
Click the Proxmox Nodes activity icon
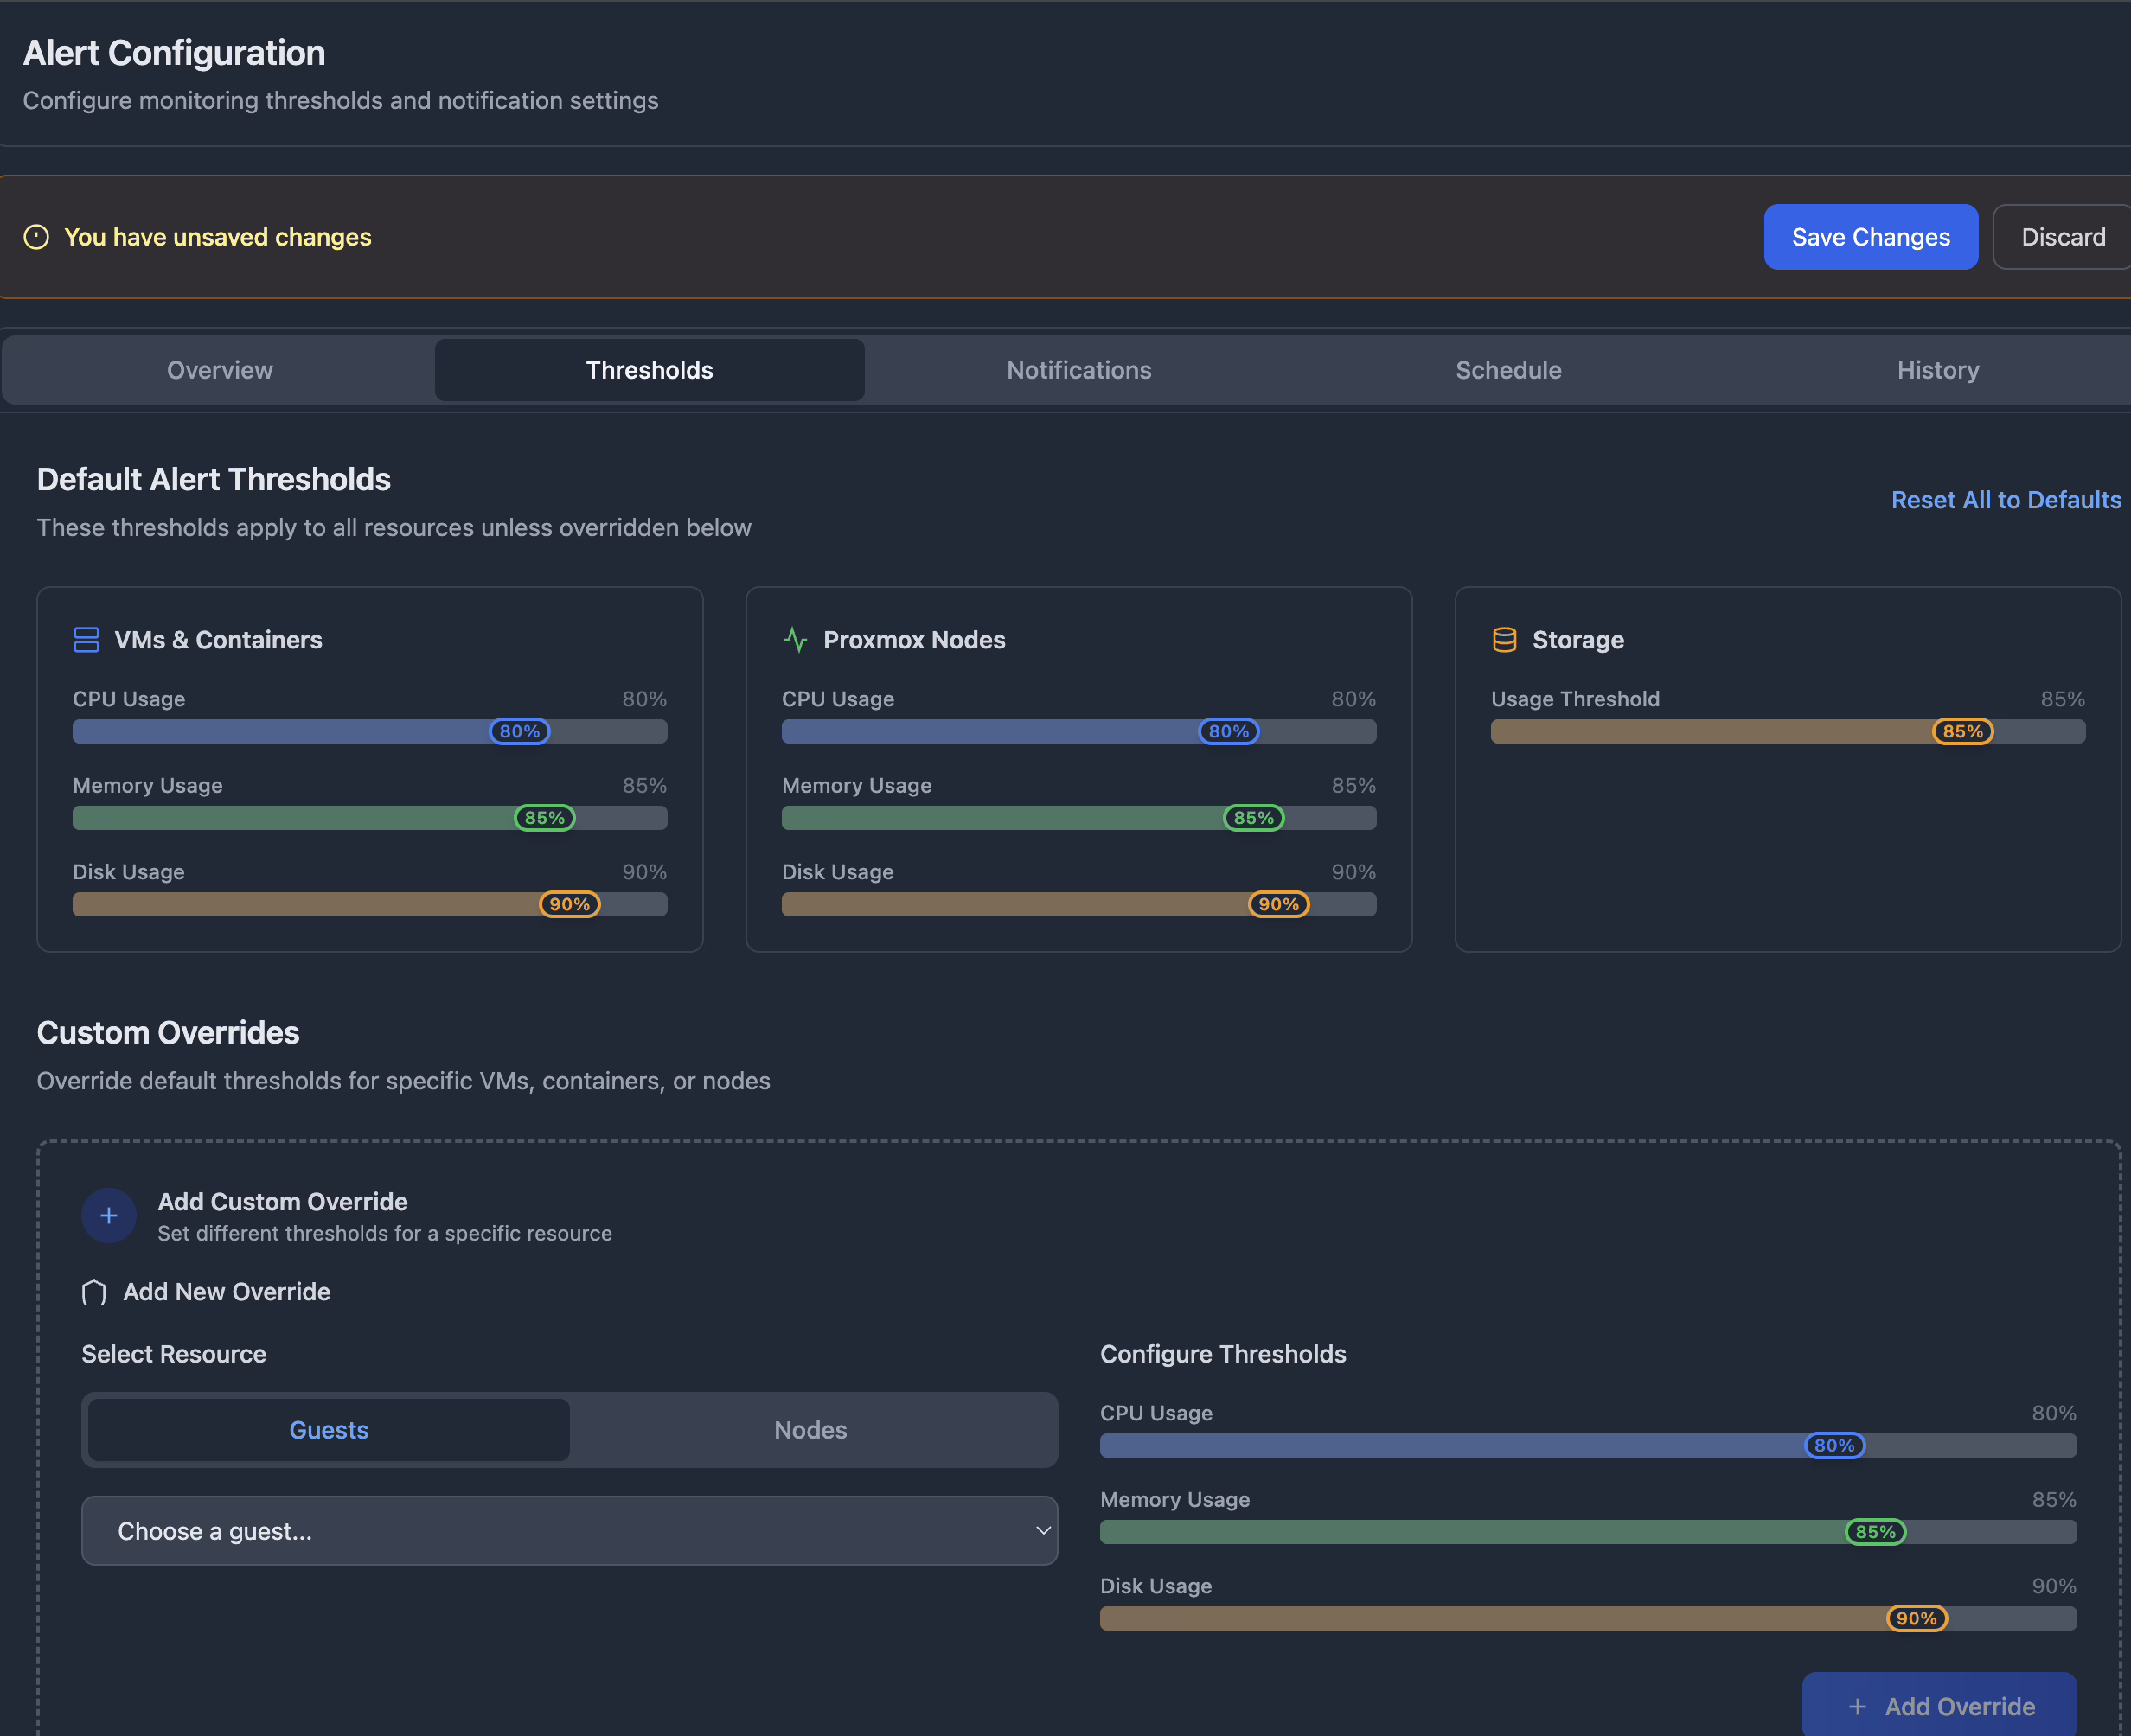796,640
